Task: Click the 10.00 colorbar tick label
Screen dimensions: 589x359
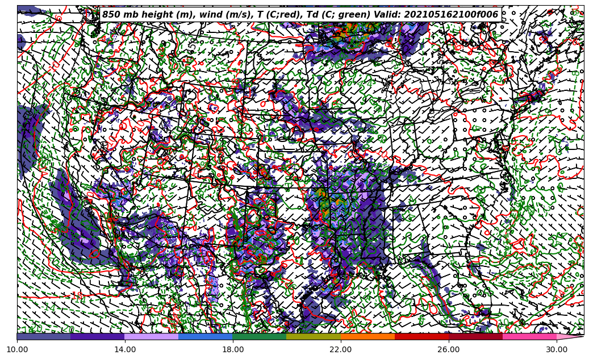Action: [x=17, y=349]
